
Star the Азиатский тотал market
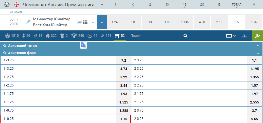[x=5, y=45]
